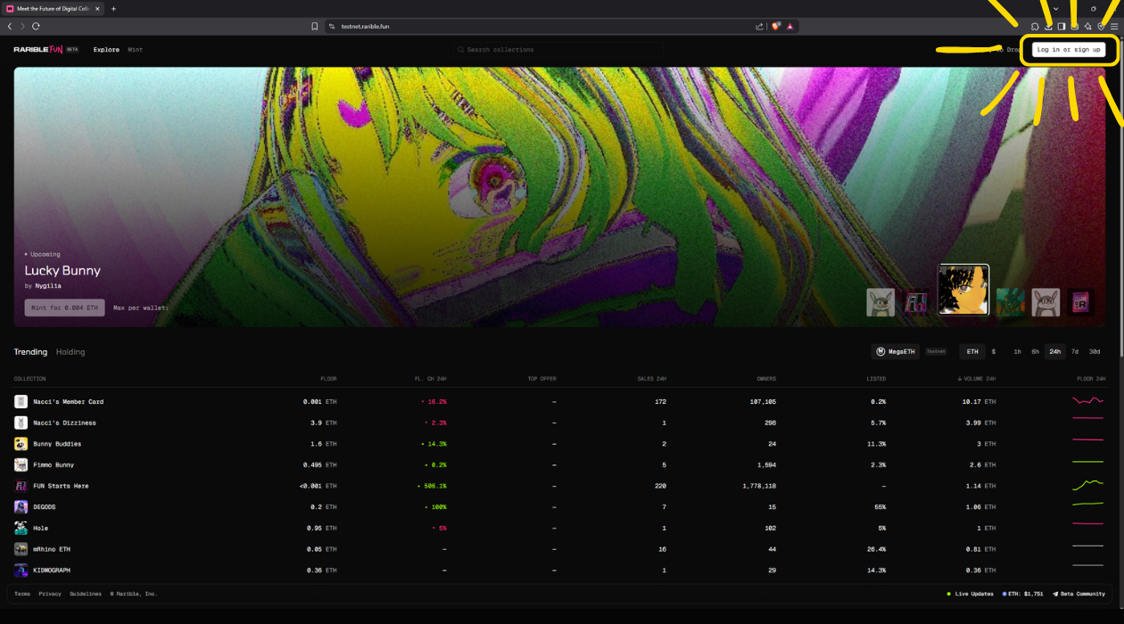Select the FUN logo carousel thumbnail
Screen dimensions: 1124x624
(916, 302)
